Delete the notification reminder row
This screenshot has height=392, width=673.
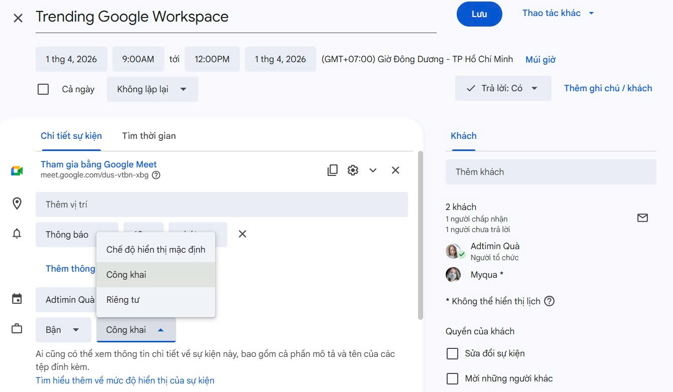[242, 234]
